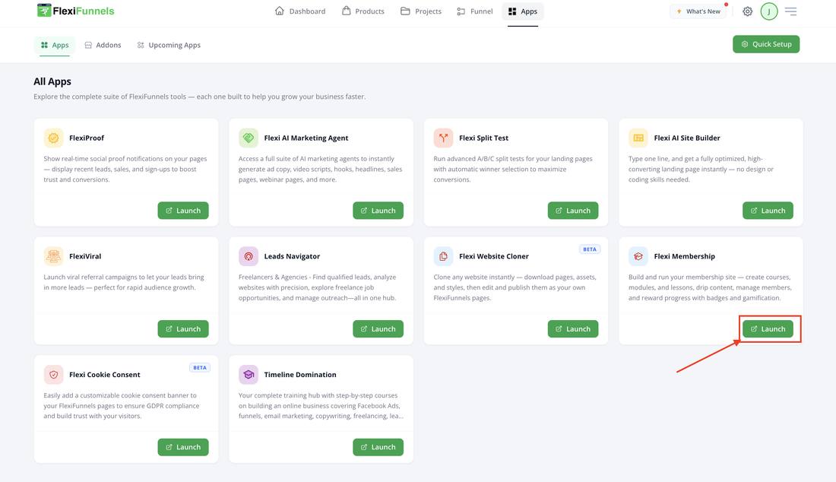Launch Flexi Split Test
836x482 pixels.
(572, 211)
